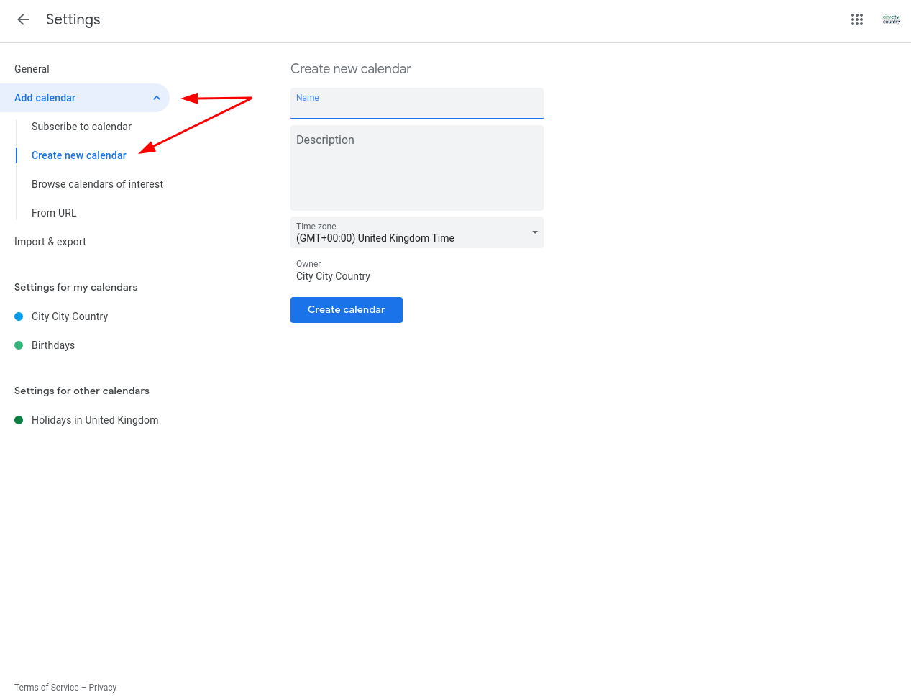This screenshot has height=697, width=911.
Task: Open General settings
Action: point(32,69)
